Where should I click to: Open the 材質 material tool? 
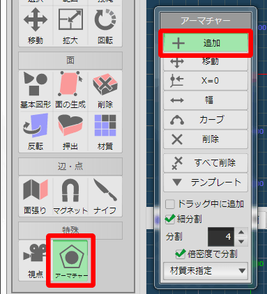click(x=105, y=132)
